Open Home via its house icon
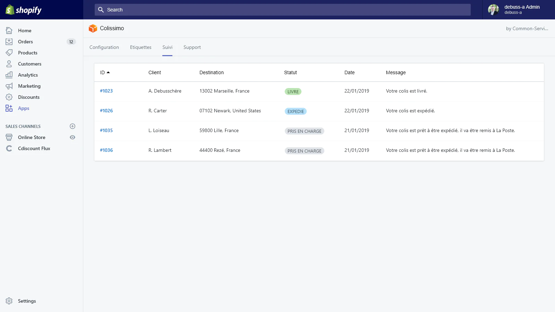 point(9,31)
